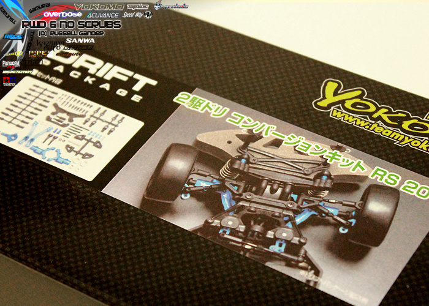
Task: Click the "セット内容" label above the parts diagram
Action: click(46, 76)
